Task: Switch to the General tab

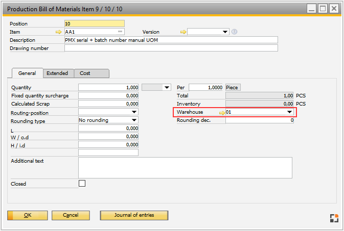Action: coord(27,73)
